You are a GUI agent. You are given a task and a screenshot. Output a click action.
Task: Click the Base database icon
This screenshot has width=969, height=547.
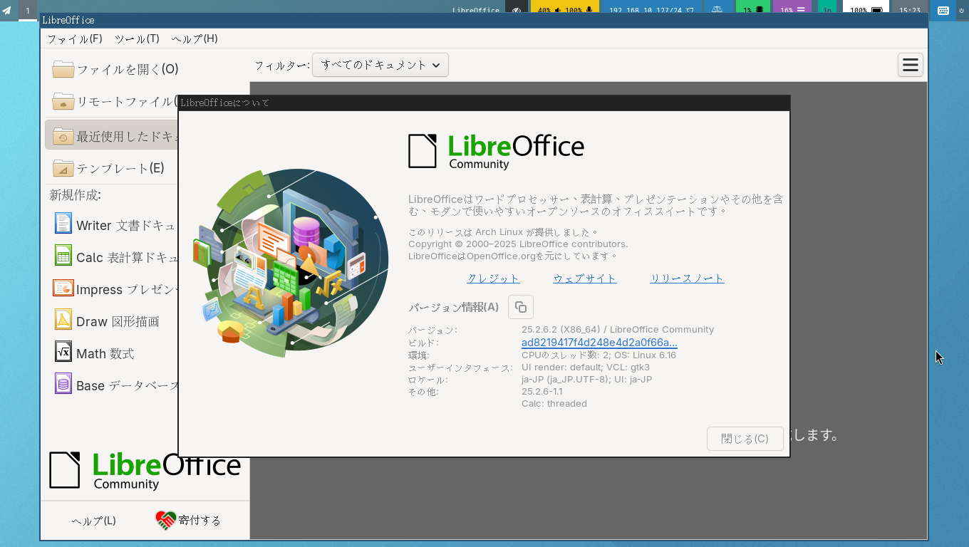(x=63, y=384)
